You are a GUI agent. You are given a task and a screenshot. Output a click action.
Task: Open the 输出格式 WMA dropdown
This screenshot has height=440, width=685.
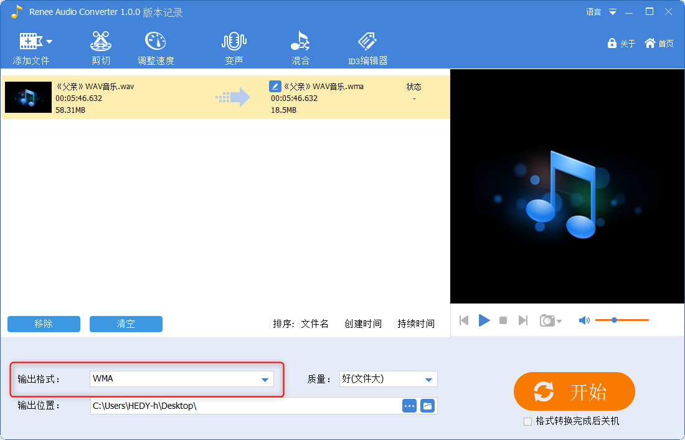[182, 379]
